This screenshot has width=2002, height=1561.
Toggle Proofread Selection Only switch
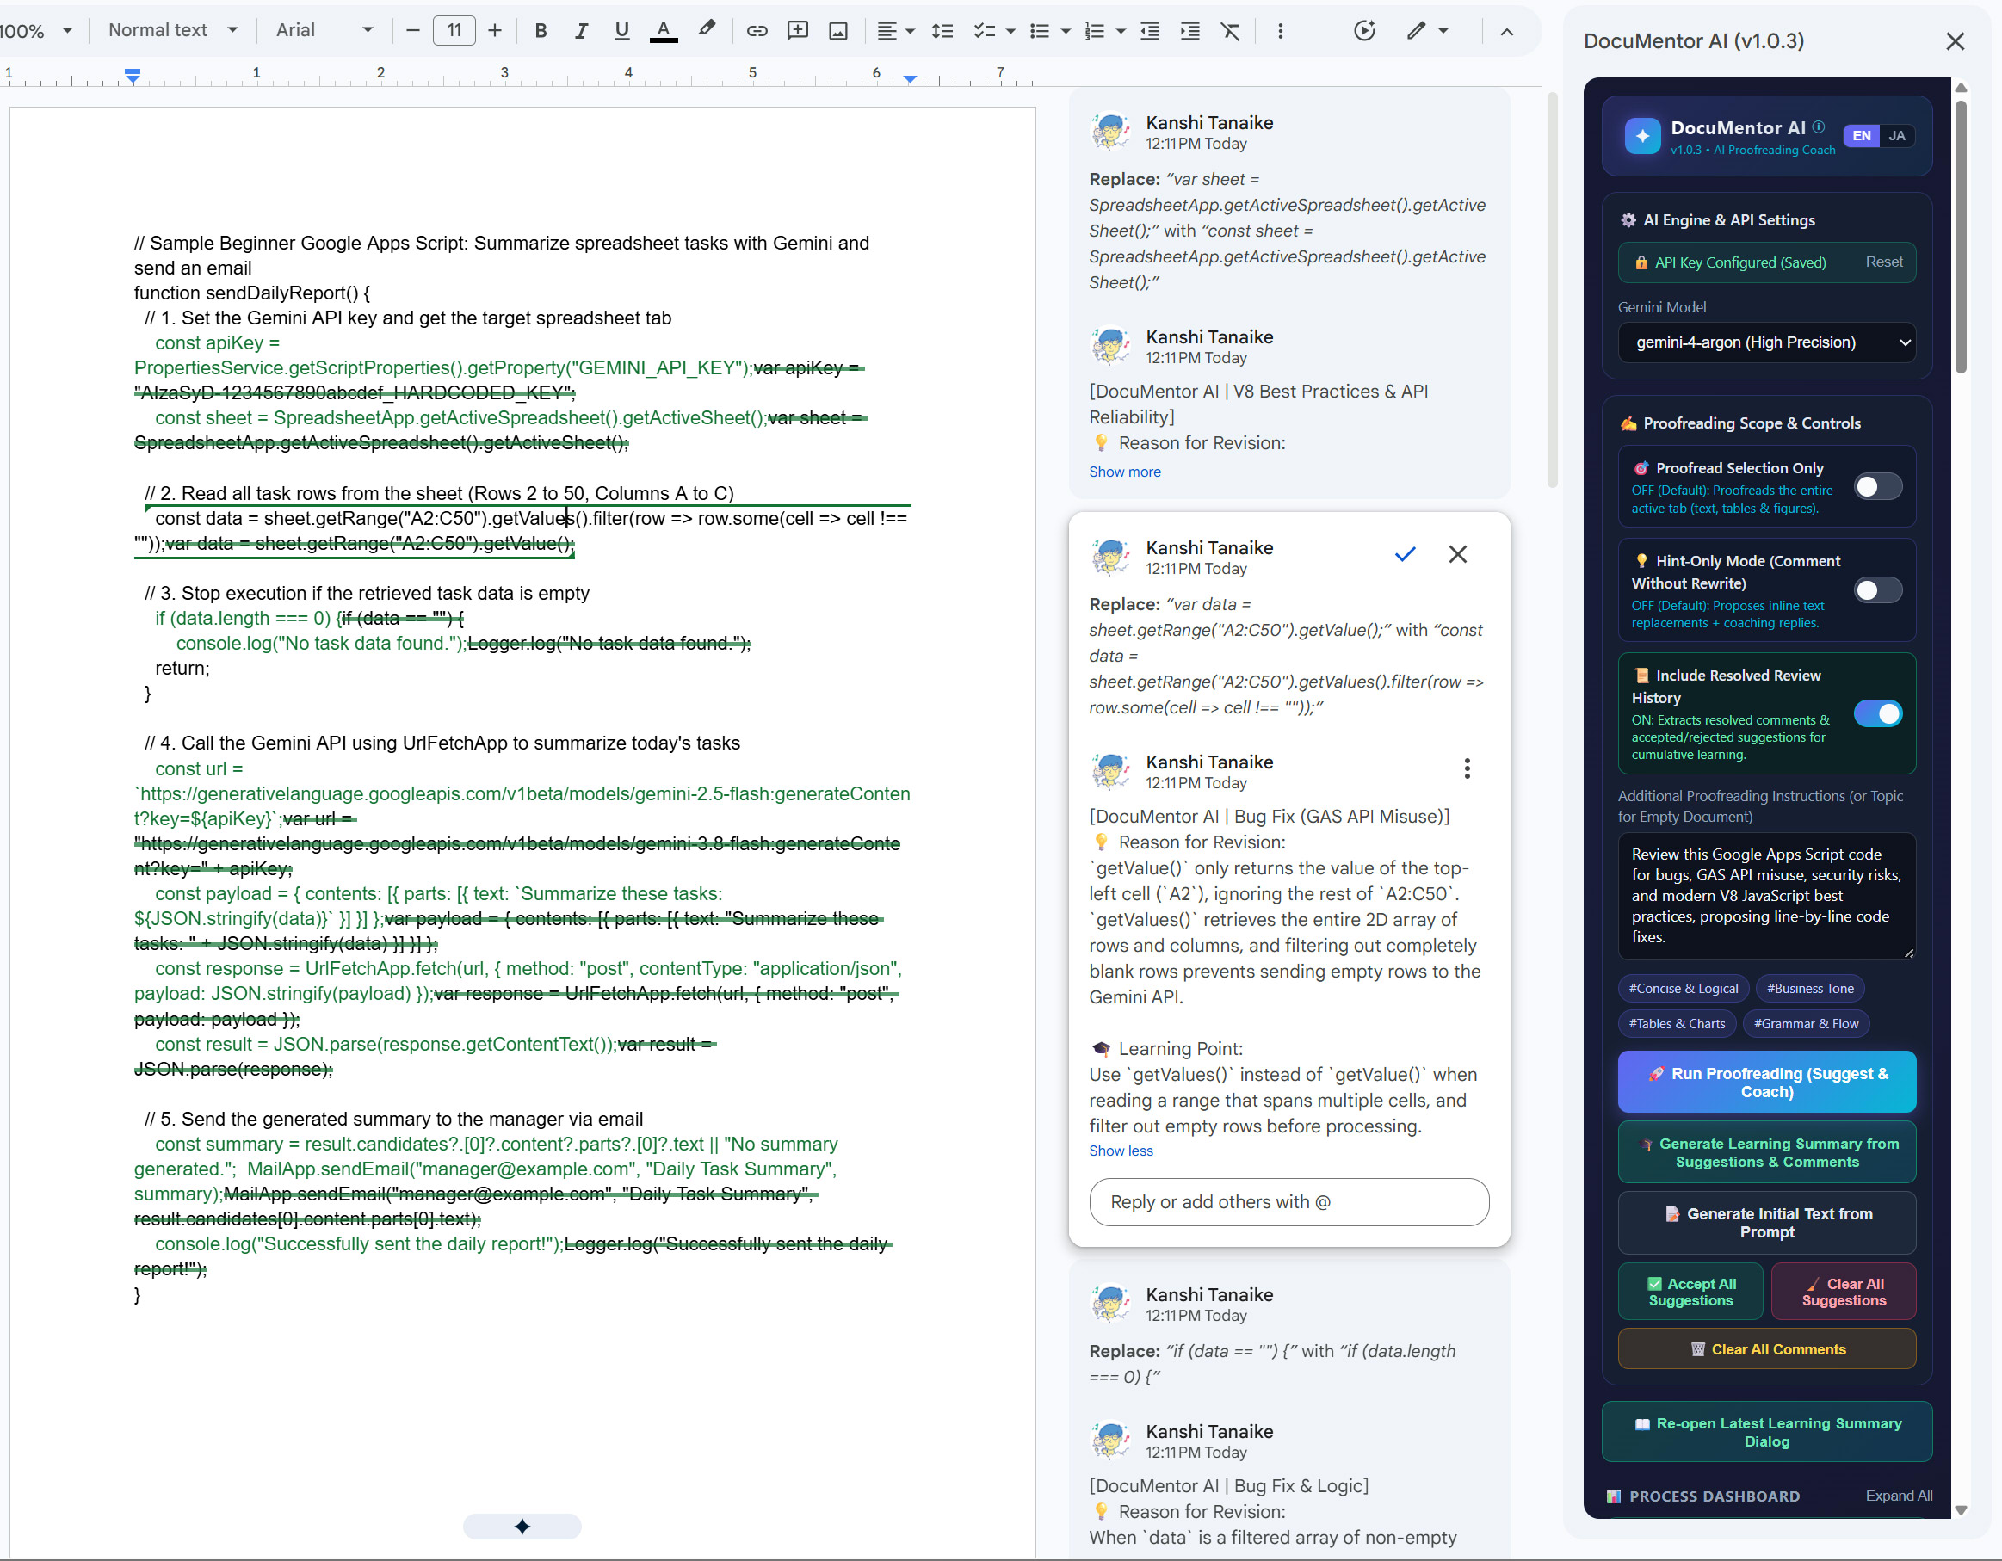tap(1877, 487)
